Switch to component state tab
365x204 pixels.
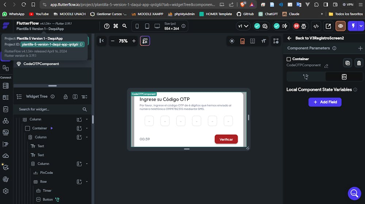click(344, 77)
